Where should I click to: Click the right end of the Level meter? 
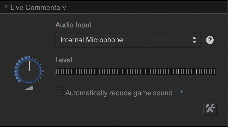click(215, 72)
